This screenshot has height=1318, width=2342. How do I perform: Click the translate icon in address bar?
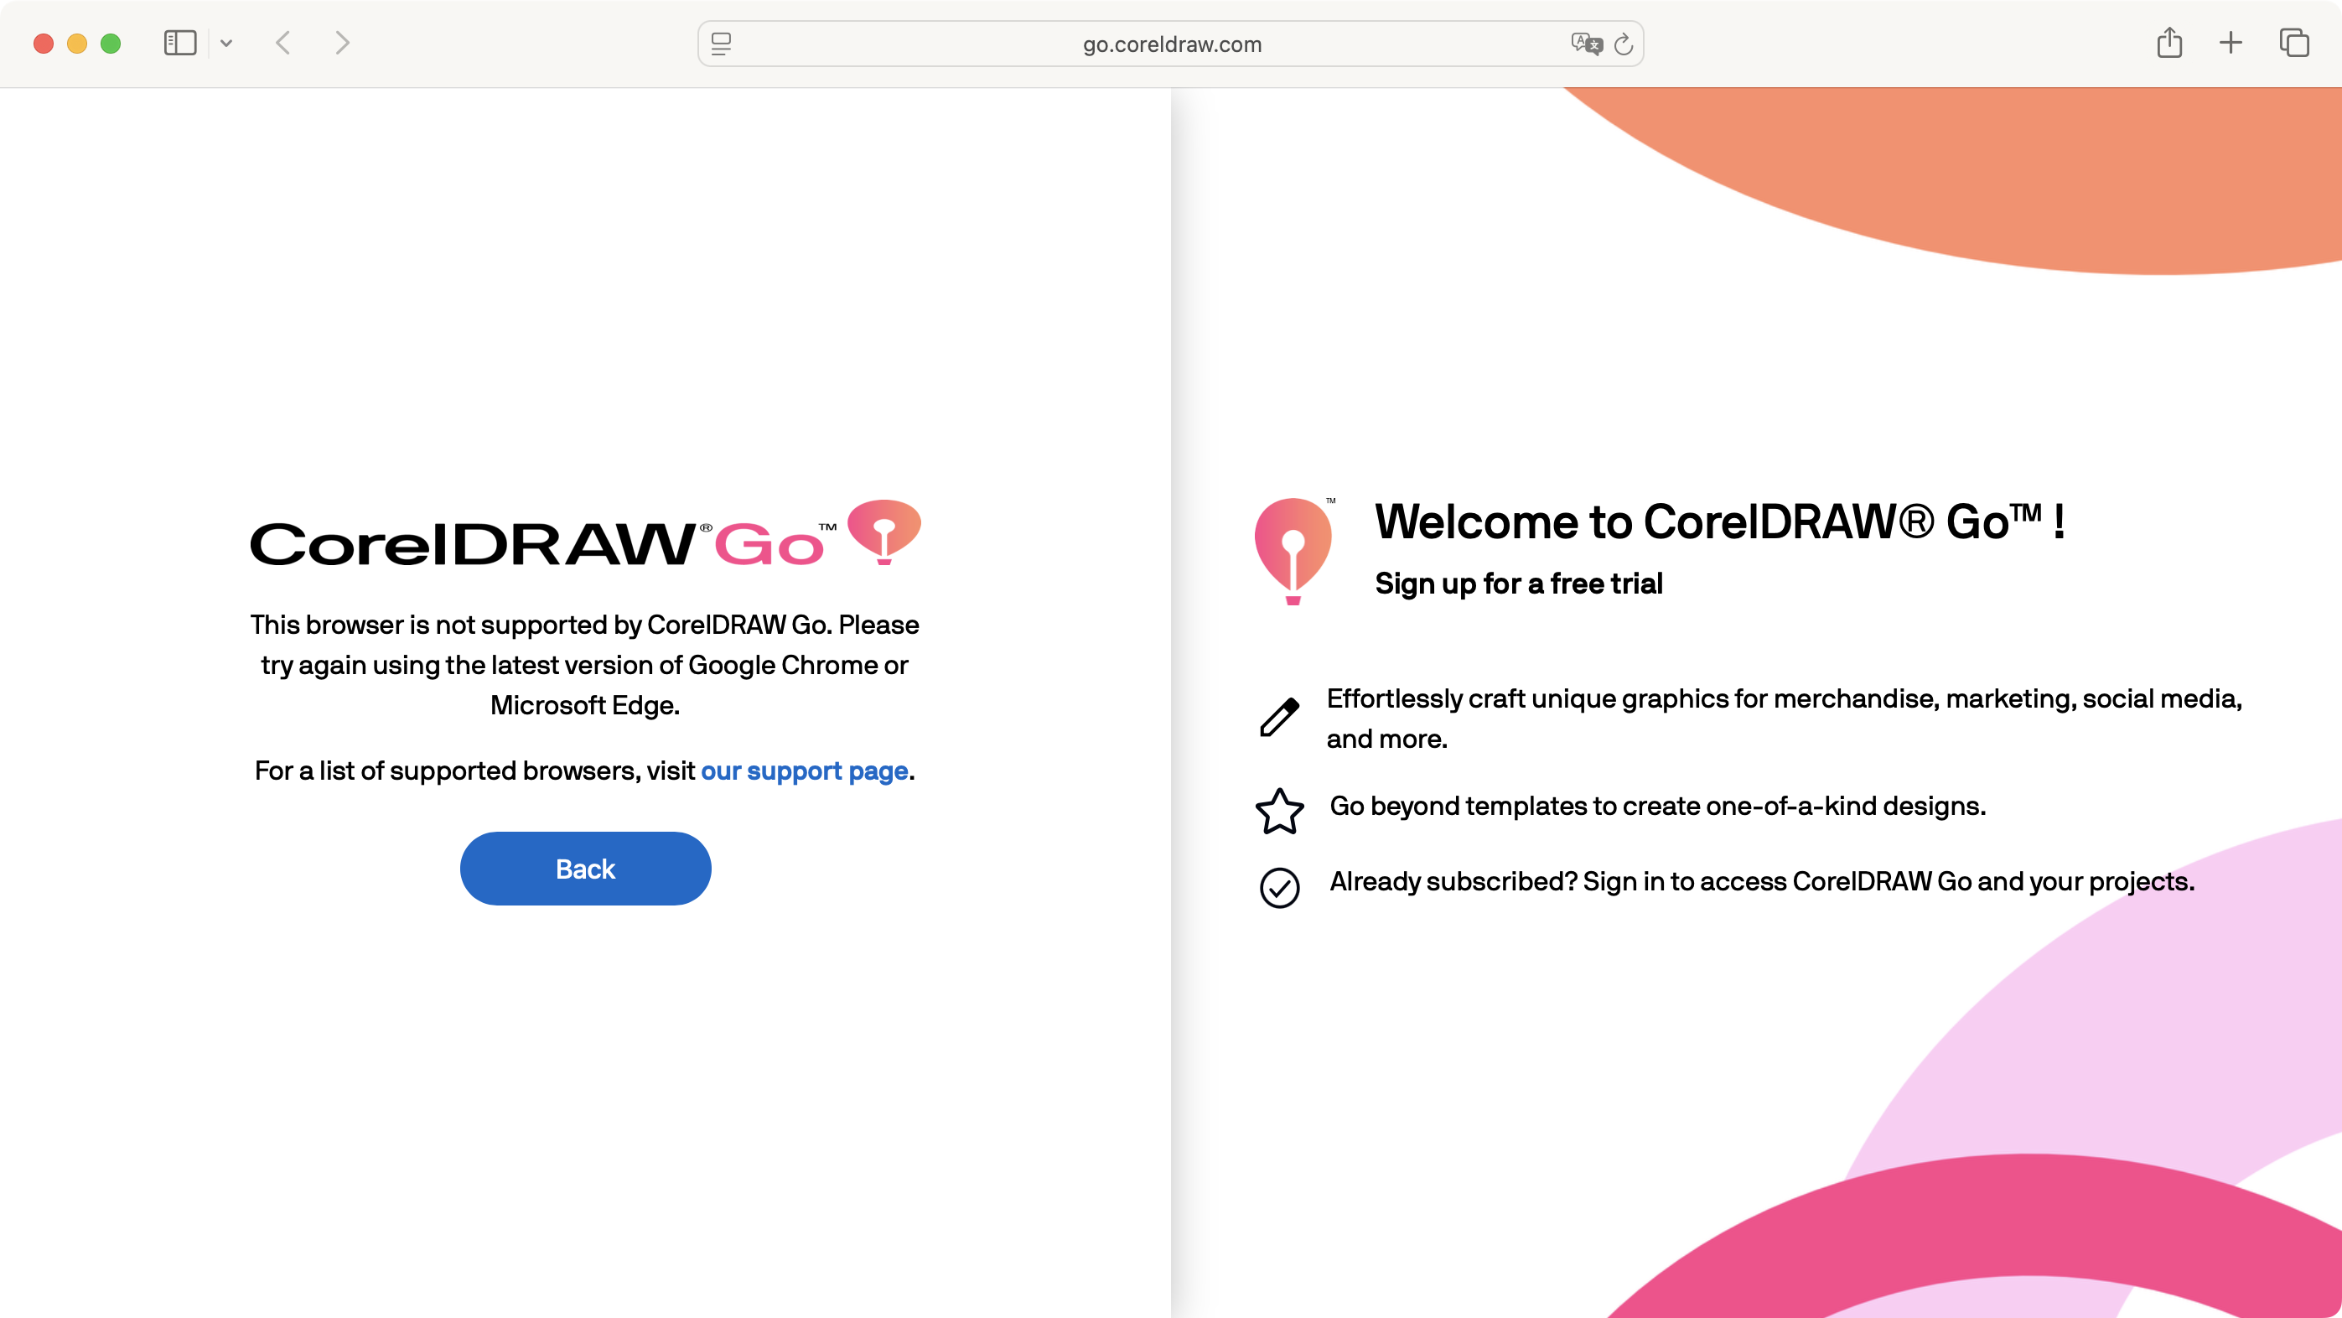1587,44
